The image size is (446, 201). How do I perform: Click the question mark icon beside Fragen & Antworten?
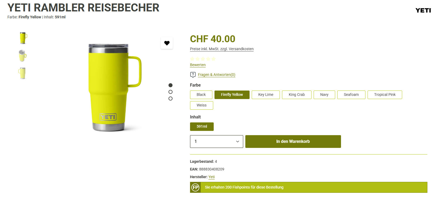pos(193,75)
